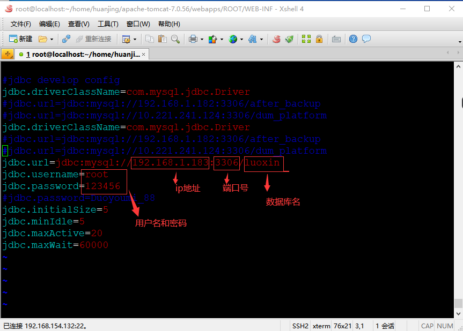The height and width of the screenshot is (331, 463).
Task: Click the paste clipboard icon
Action: pyautogui.click(x=163, y=39)
